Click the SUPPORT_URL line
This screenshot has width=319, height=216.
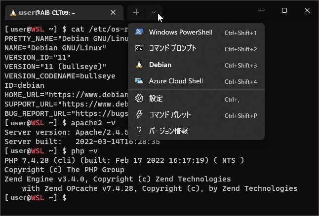click(66, 104)
